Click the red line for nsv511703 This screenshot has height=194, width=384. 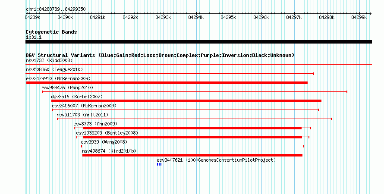coord(195,119)
